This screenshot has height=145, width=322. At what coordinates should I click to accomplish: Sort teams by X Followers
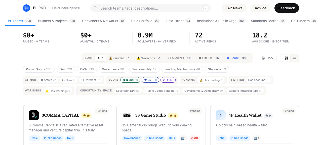[179, 58]
